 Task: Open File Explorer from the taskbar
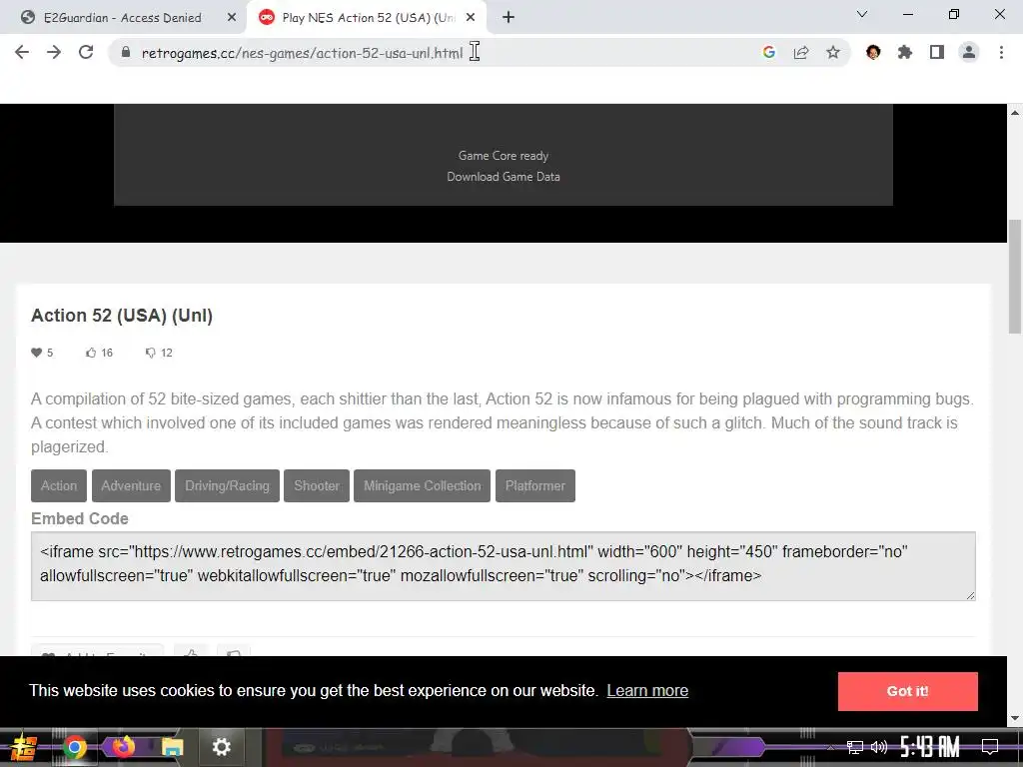(172, 747)
